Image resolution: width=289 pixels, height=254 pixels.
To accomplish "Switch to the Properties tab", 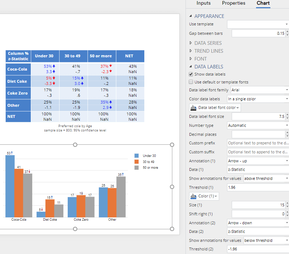I will (233, 3).
